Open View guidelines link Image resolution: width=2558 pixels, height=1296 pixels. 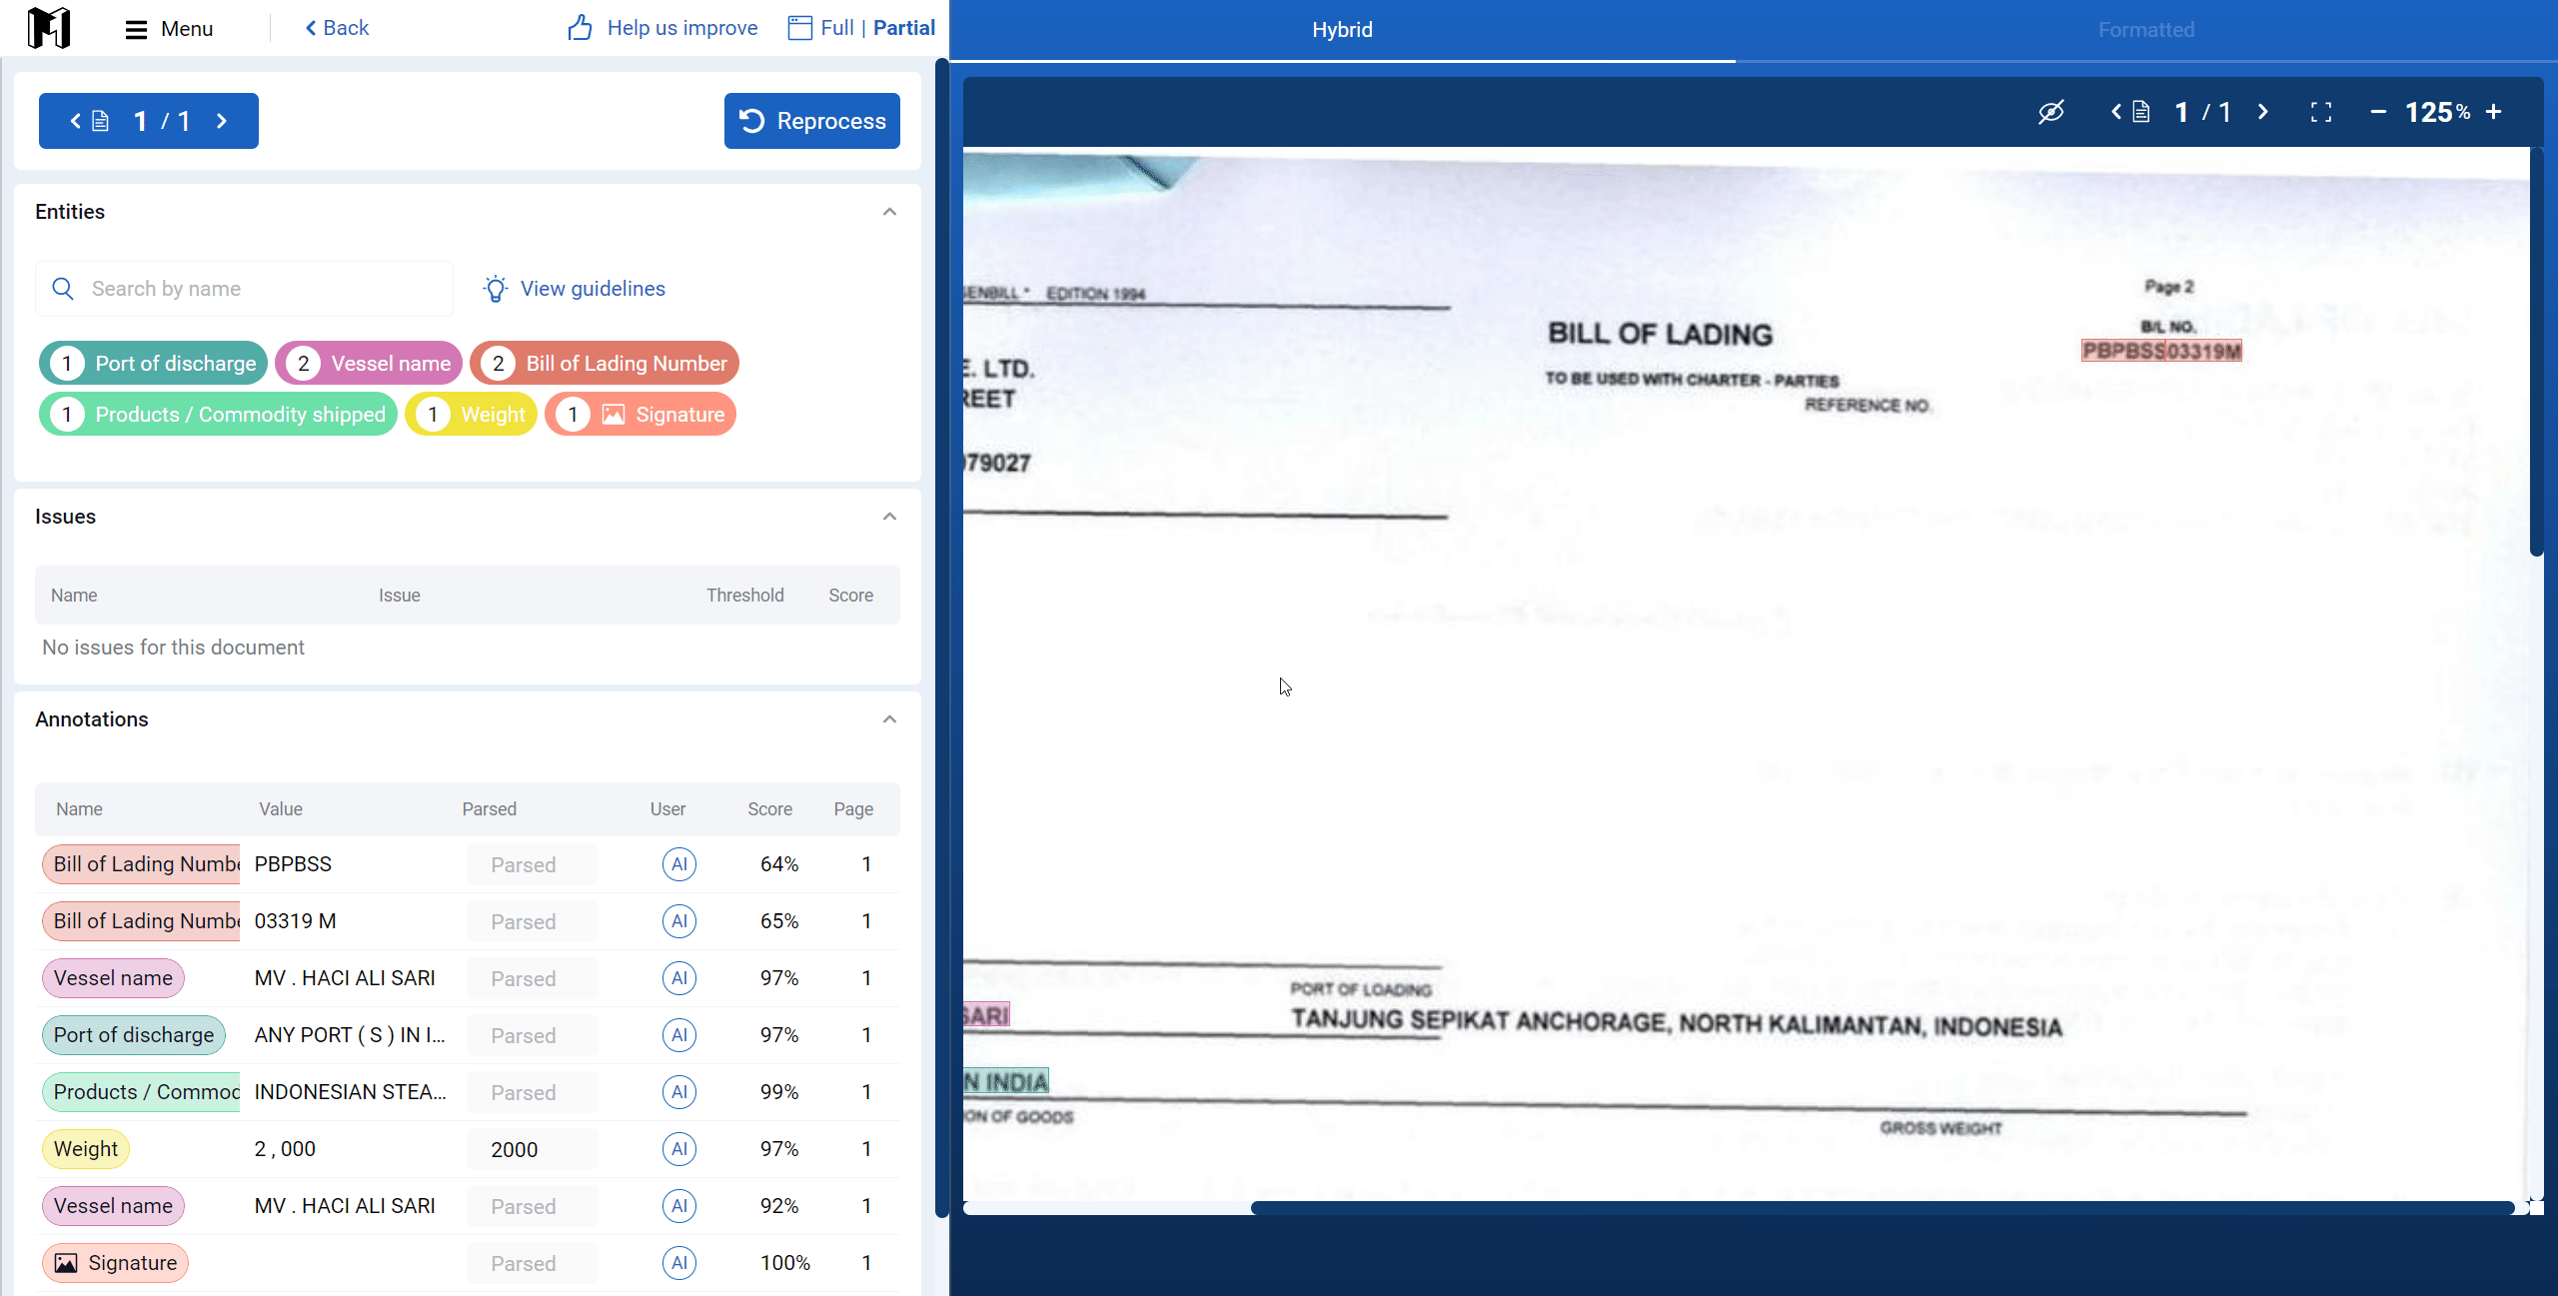click(x=574, y=289)
